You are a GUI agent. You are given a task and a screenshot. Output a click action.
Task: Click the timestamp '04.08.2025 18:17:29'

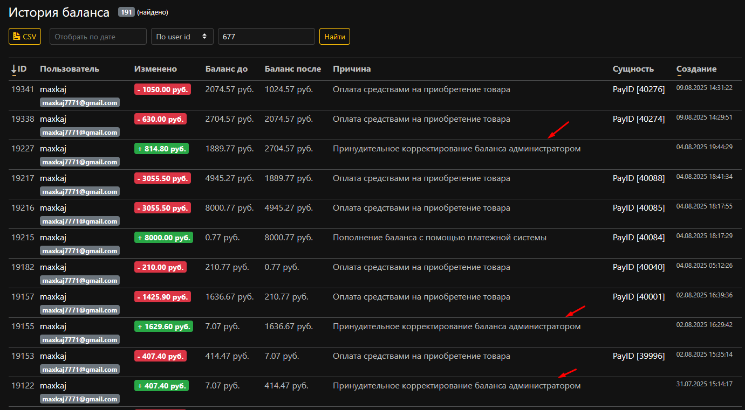[x=705, y=235]
